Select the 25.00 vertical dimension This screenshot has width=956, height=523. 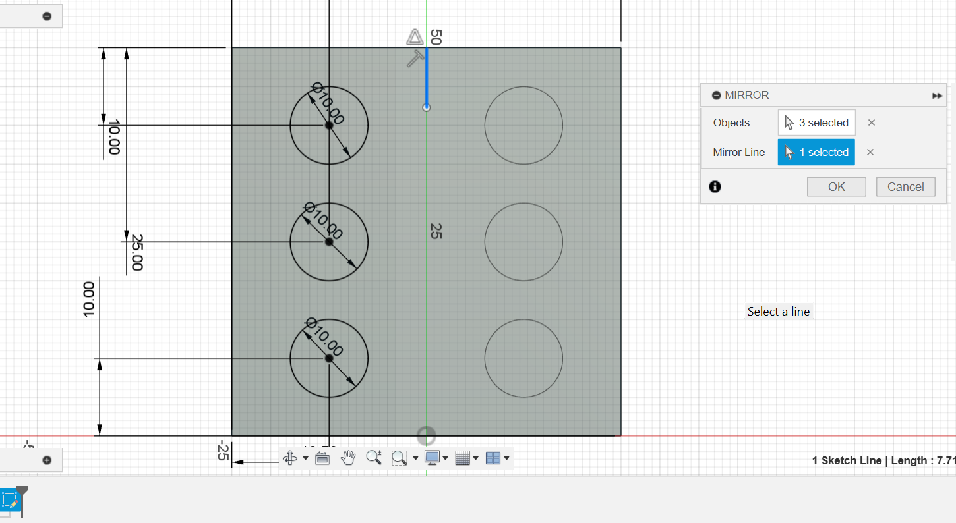tap(136, 252)
